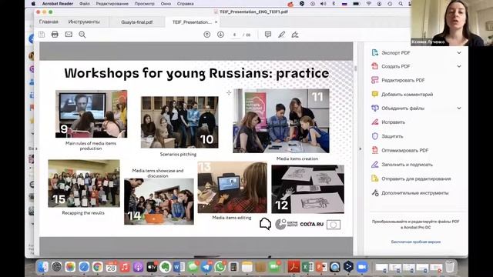The height and width of the screenshot is (277, 493).
Task: Open WhatsApp from the Dock
Action: coord(220,267)
